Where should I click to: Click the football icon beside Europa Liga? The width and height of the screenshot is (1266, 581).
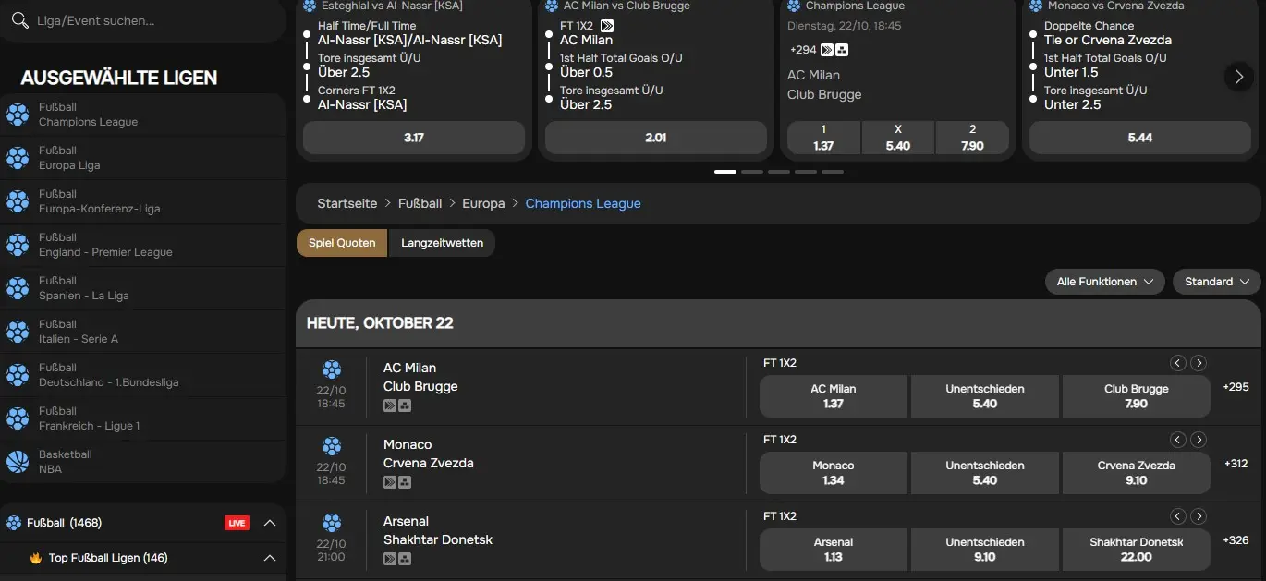pos(18,158)
